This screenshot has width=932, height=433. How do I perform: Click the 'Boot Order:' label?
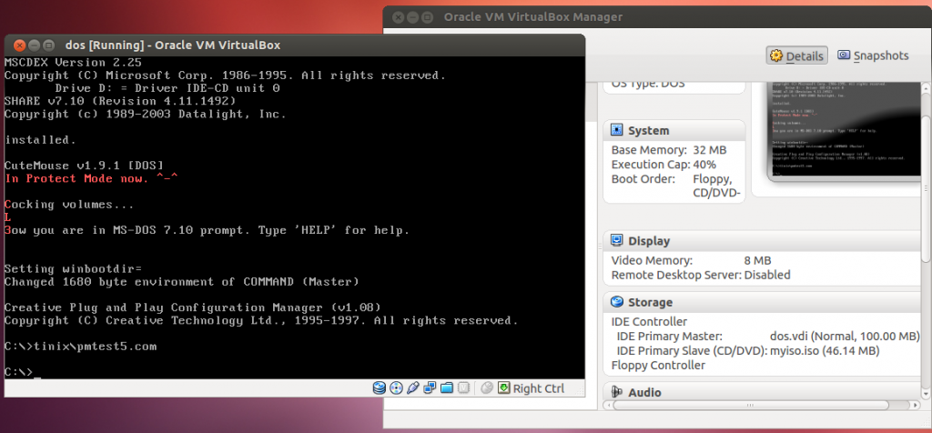[x=643, y=178]
